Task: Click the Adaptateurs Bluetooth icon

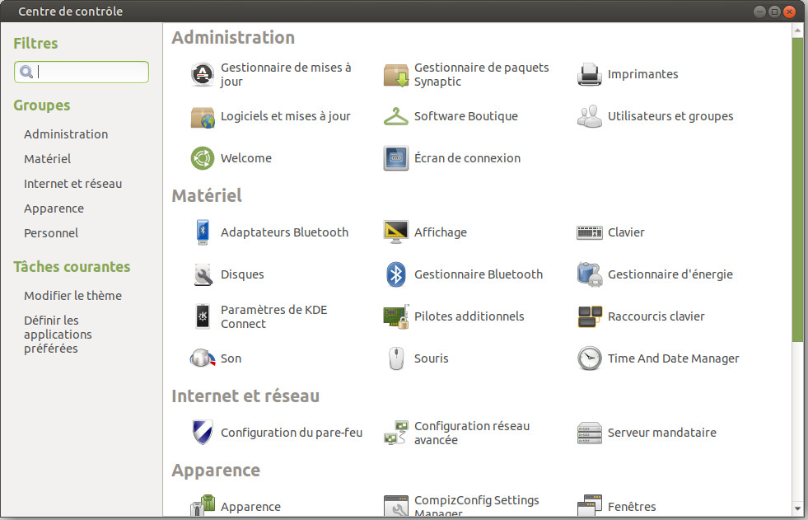Action: point(203,232)
